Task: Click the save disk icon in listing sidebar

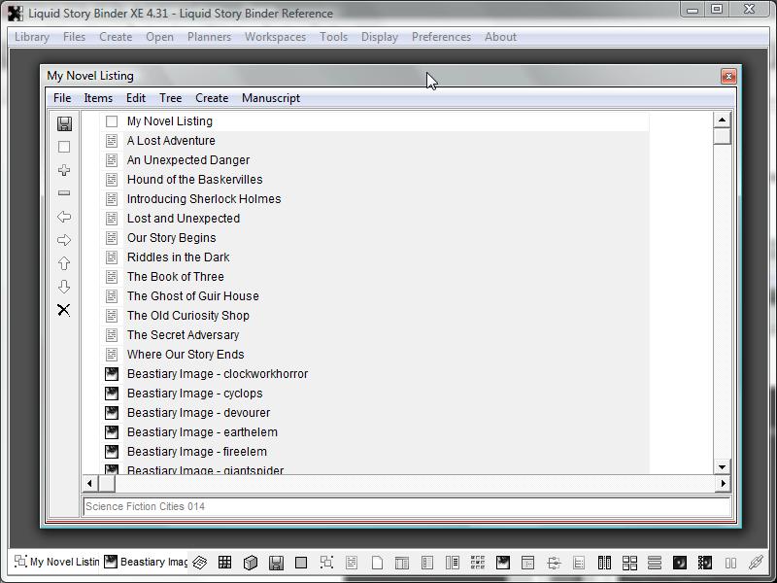Action: point(64,123)
